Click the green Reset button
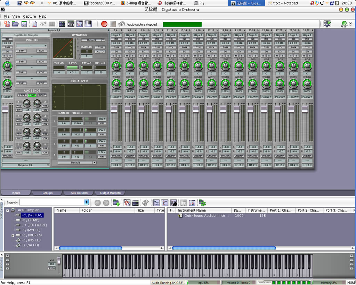The width and height of the screenshot is (356, 285). pyautogui.click(x=344, y=24)
